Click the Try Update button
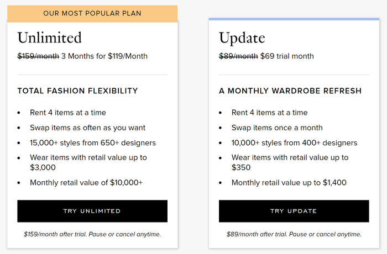 294,211
